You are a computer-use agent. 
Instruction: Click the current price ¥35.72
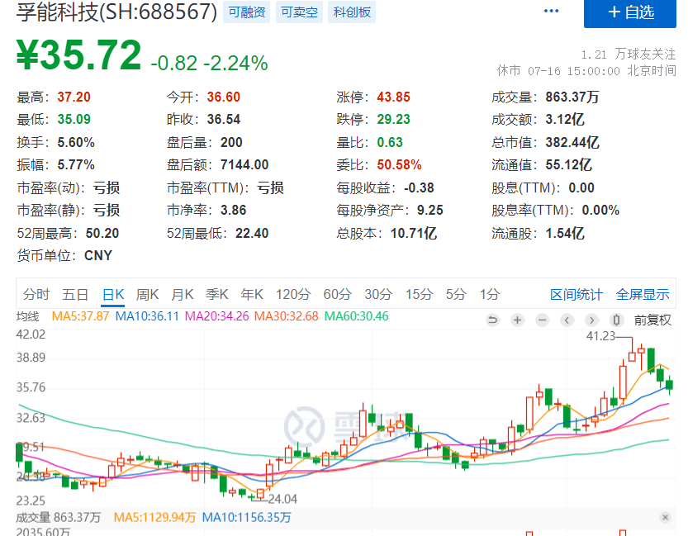[79, 55]
